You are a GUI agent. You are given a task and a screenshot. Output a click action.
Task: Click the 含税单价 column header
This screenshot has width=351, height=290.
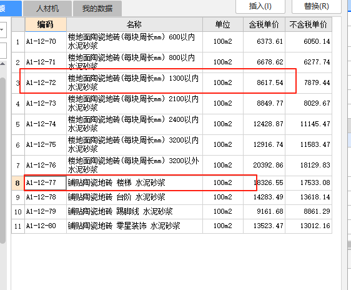[x=264, y=24]
